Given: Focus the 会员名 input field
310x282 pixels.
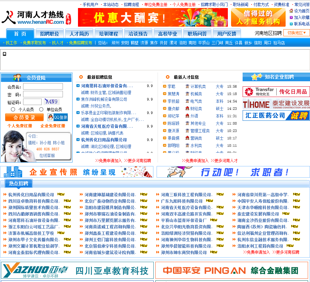Looking at the screenshot, I should click(x=43, y=86).
